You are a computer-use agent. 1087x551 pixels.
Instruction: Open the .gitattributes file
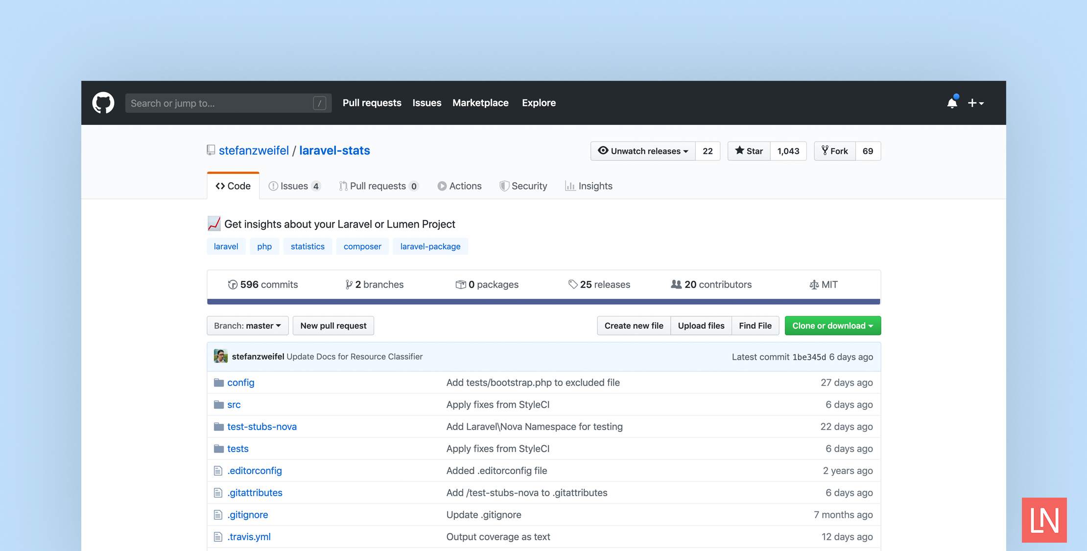(255, 493)
